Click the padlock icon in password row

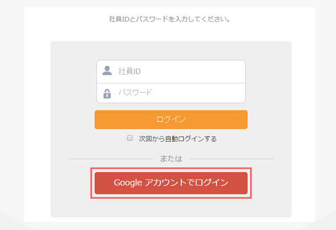coord(107,94)
